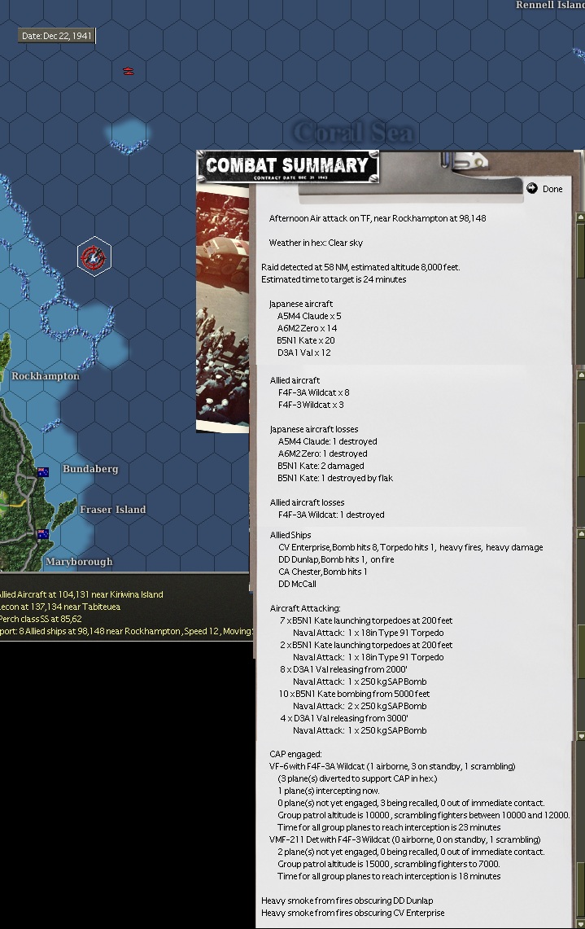Screen dimensions: 585x929
Task: Click the Heavy smoke obscuring DD Dunlap line
Action: click(x=347, y=901)
